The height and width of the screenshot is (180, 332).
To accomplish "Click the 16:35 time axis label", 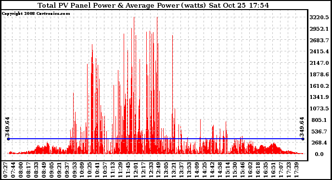I will coord(266,170).
